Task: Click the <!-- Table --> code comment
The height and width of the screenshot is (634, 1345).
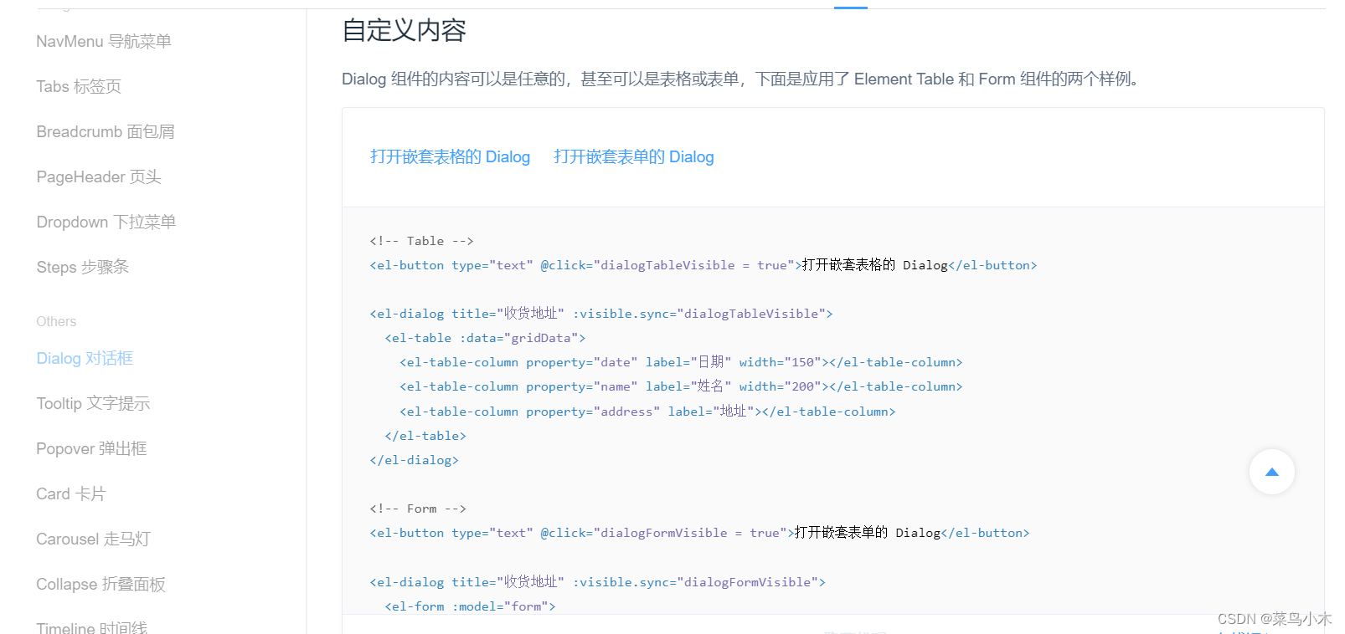Action: tap(421, 241)
